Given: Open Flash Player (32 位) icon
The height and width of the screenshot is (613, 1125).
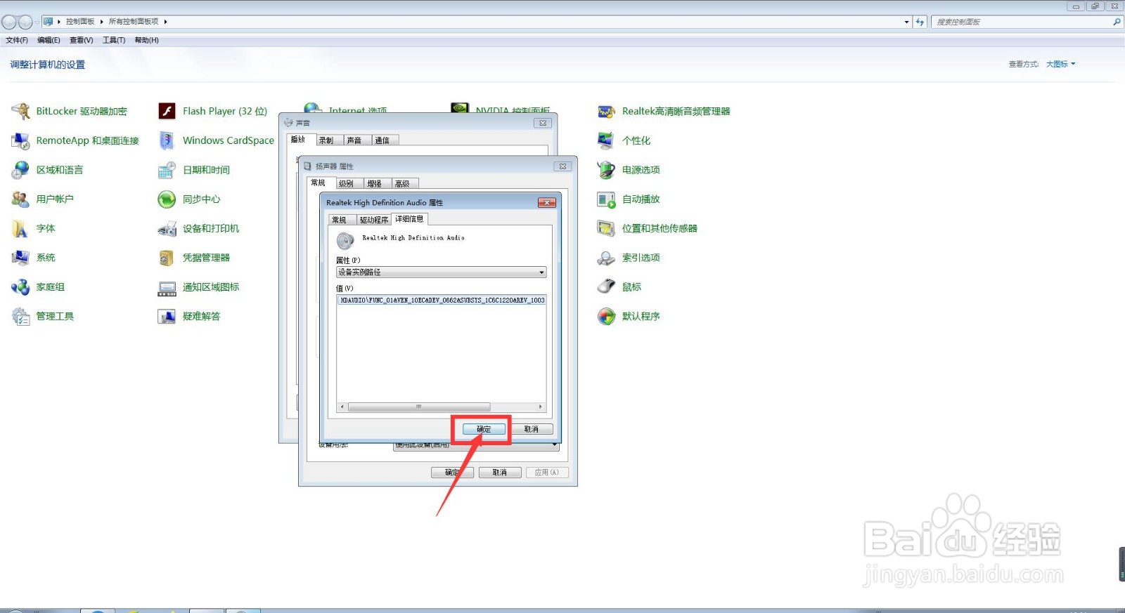Looking at the screenshot, I should point(167,111).
